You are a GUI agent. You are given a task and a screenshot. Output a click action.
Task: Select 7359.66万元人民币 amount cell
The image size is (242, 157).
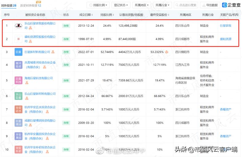click(131, 80)
